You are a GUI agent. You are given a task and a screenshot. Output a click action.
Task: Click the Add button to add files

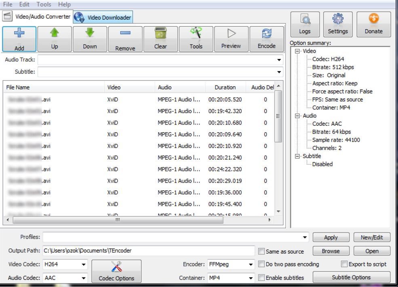point(19,38)
